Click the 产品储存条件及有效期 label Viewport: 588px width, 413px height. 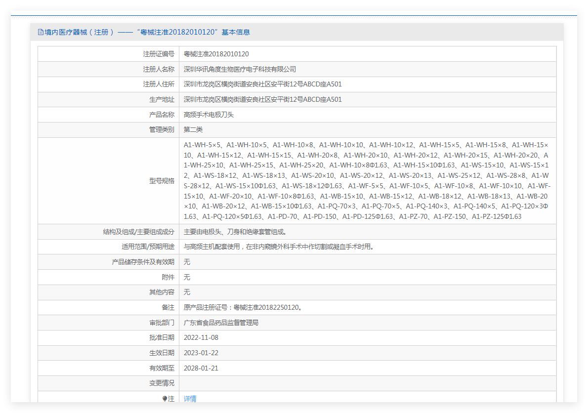point(143,262)
